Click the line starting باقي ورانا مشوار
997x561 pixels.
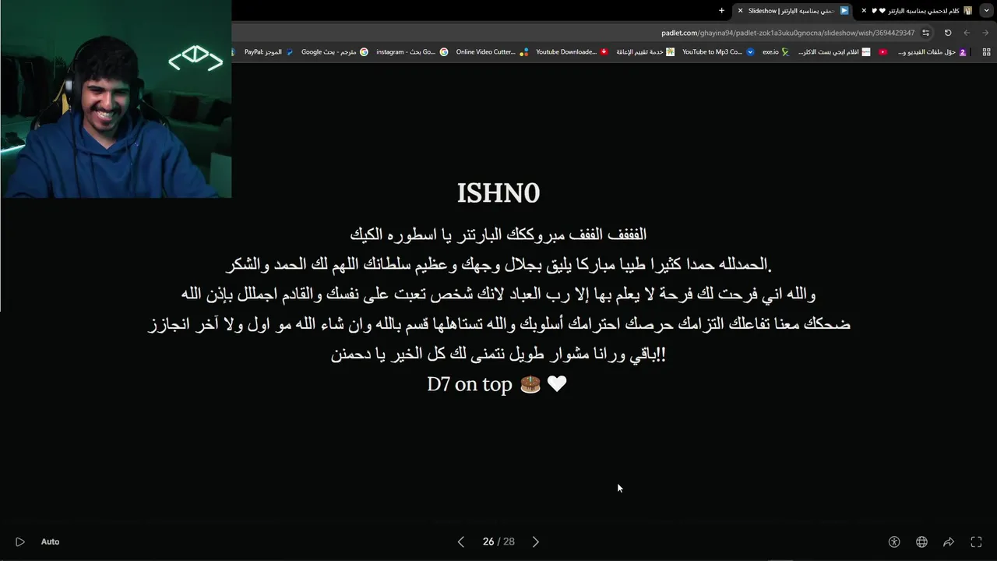(498, 354)
